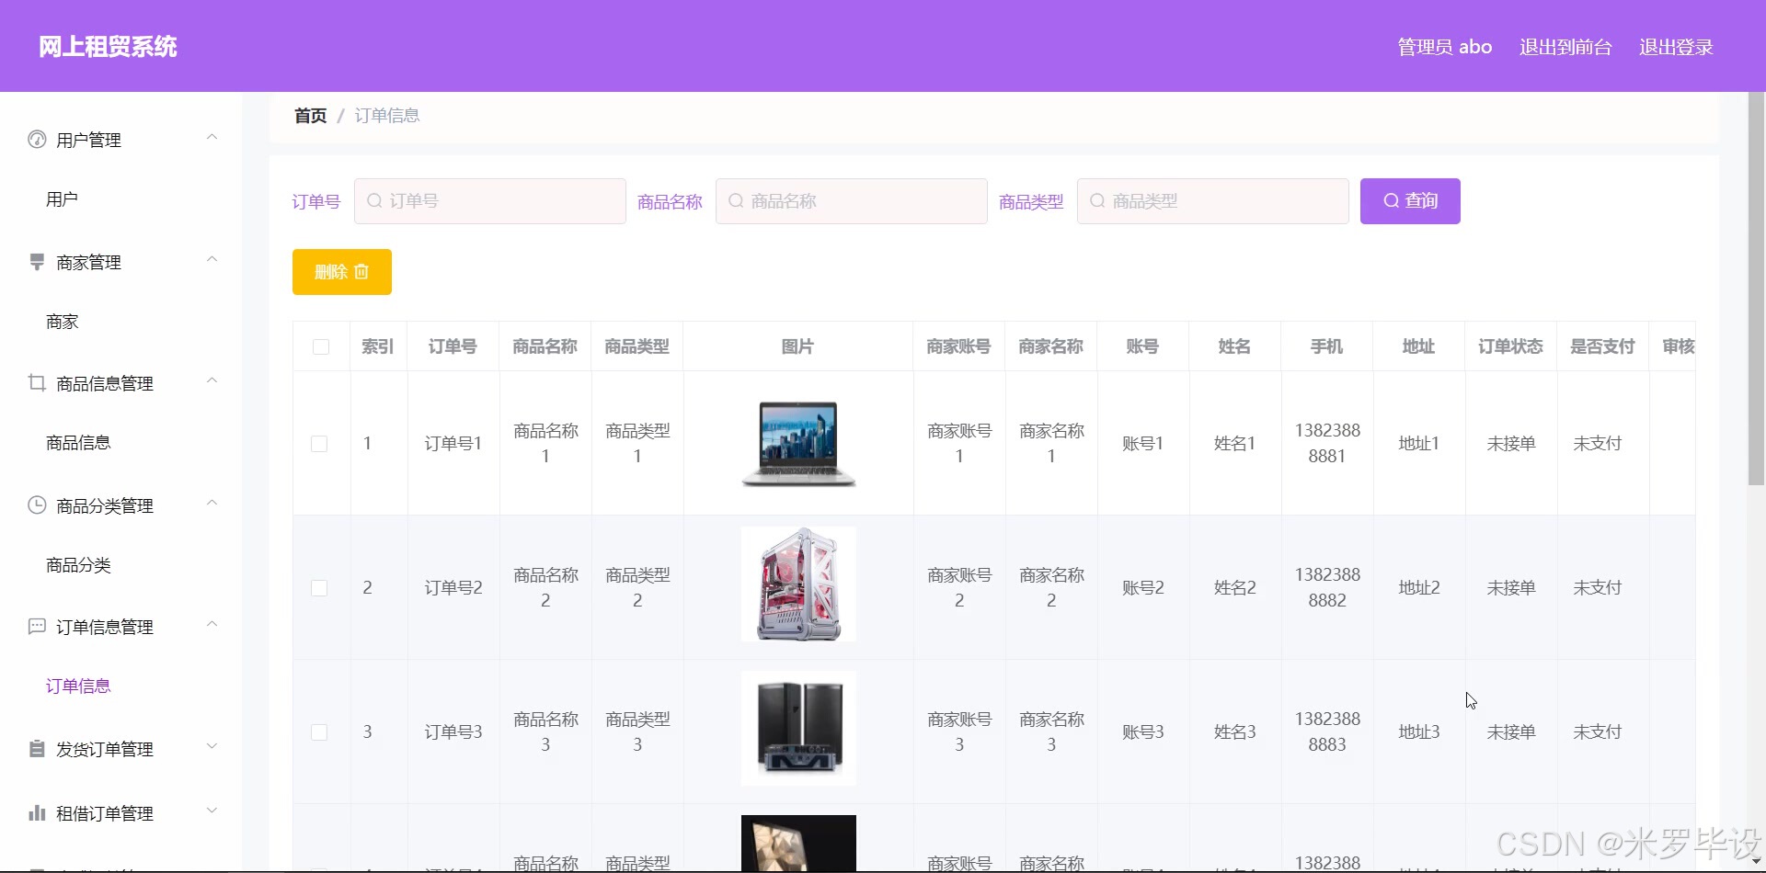Click the 租借订单管理 bar chart icon
Image resolution: width=1766 pixels, height=873 pixels.
click(37, 813)
